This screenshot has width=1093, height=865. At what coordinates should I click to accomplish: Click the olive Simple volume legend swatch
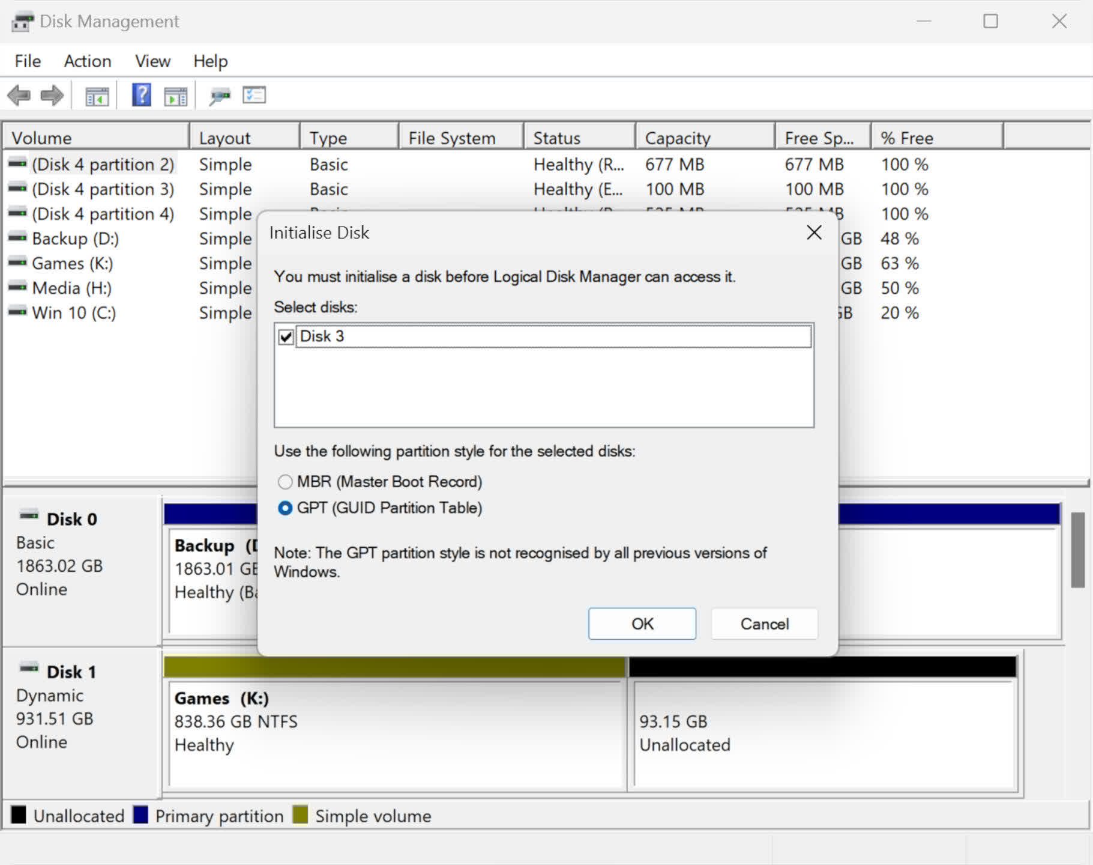300,815
